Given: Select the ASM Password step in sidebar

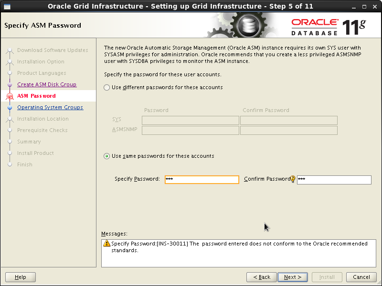Looking at the screenshot, I should pos(36,96).
